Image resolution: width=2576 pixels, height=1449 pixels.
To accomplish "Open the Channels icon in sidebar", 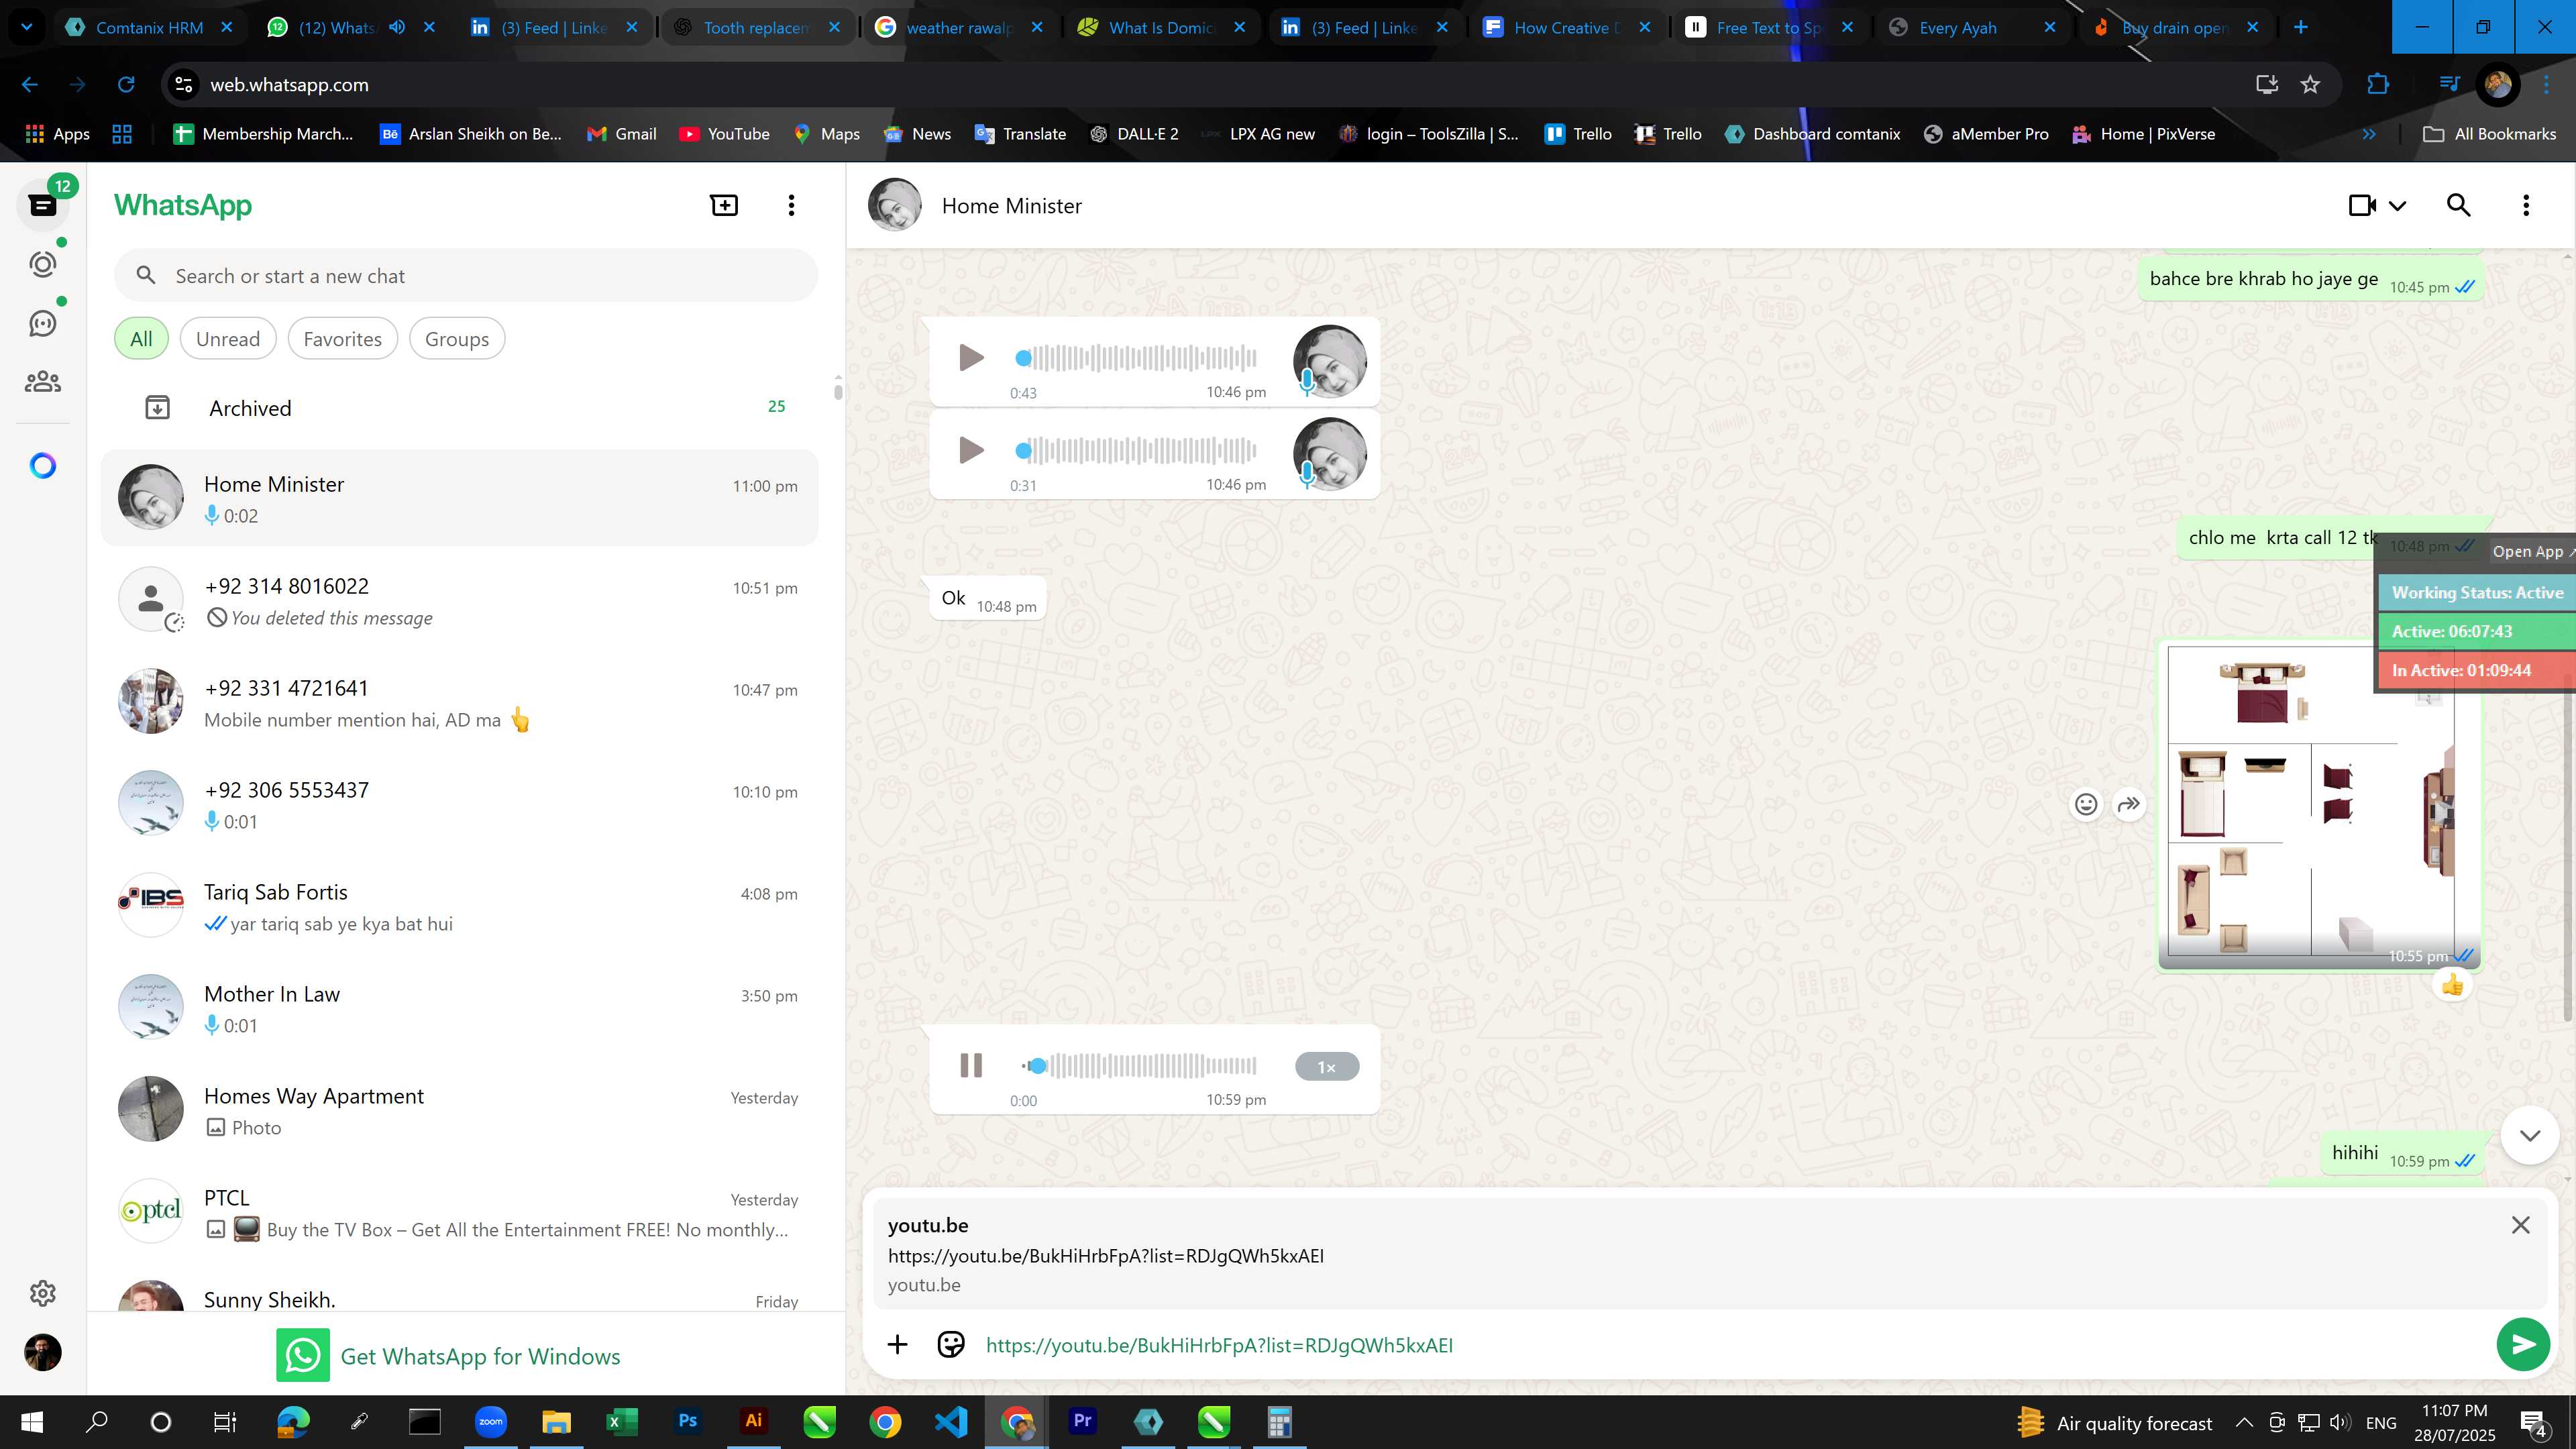I will (x=43, y=323).
